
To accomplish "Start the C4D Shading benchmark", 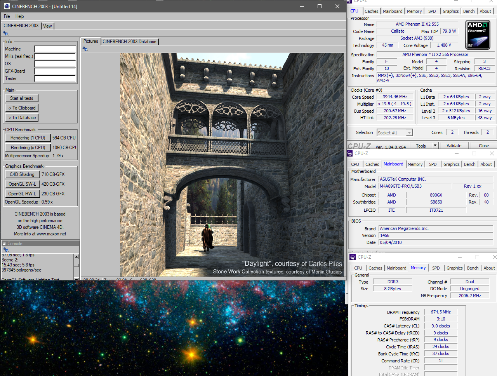I will click(22, 174).
